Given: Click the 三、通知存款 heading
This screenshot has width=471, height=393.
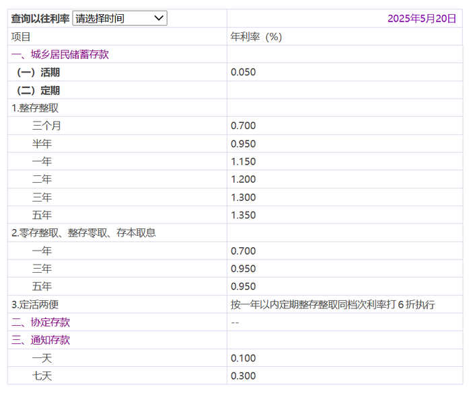Looking at the screenshot, I should click(x=40, y=340).
